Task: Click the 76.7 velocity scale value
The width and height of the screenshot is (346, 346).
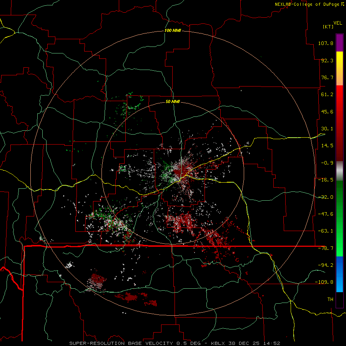Action: coord(327,77)
